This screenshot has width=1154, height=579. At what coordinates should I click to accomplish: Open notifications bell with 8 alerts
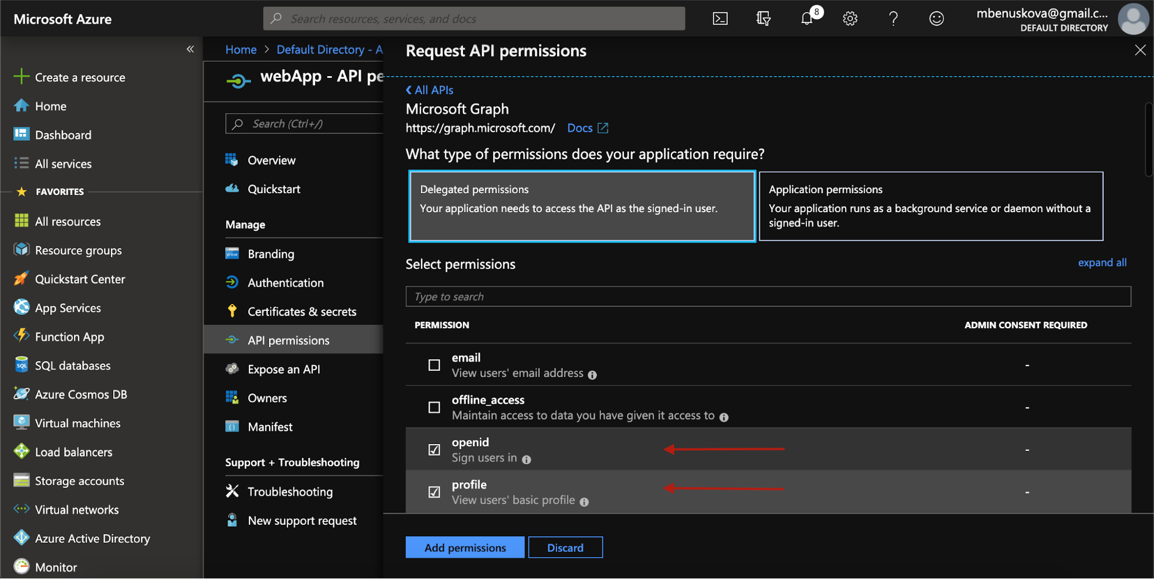[x=807, y=18]
